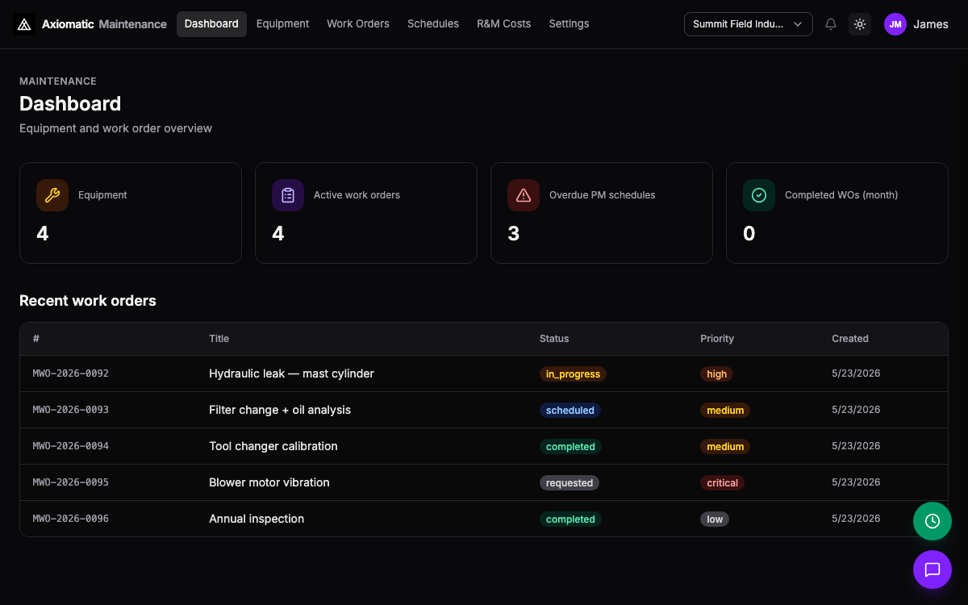Screen dimensions: 968x605
Task: Click work order number MWO-2026-0092
Action: point(71,373)
